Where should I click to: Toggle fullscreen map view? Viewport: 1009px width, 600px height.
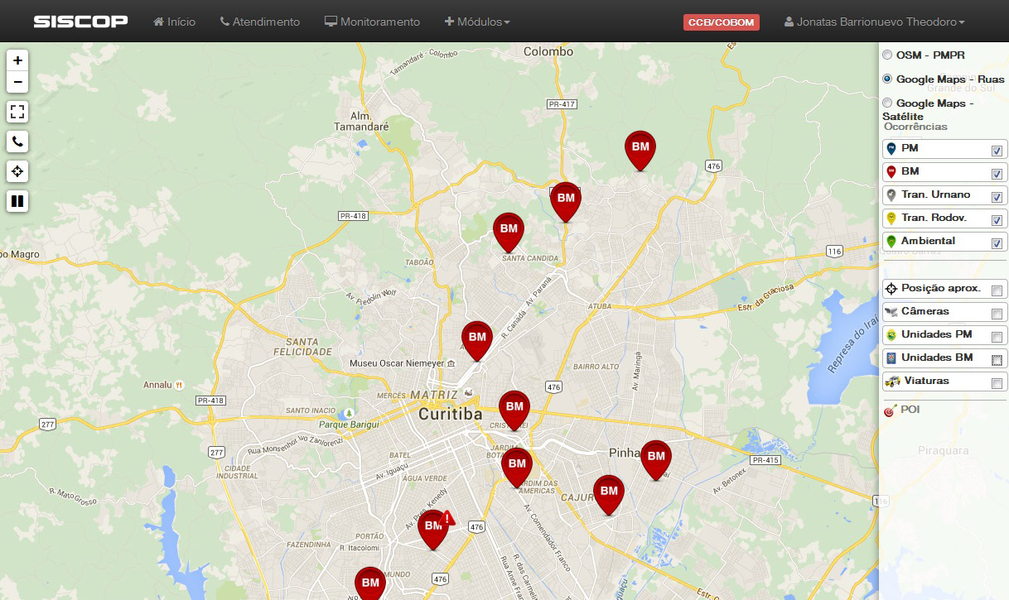(x=17, y=112)
